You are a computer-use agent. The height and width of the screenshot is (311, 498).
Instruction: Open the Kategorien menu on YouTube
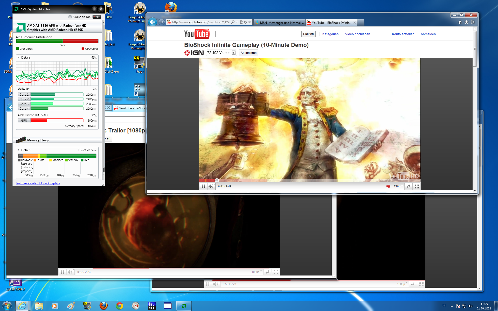330,34
